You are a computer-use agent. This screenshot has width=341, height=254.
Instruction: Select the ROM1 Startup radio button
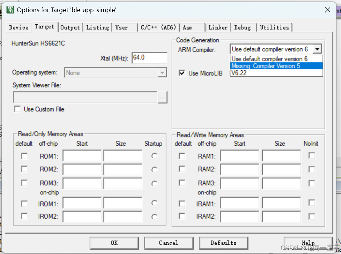(154, 156)
